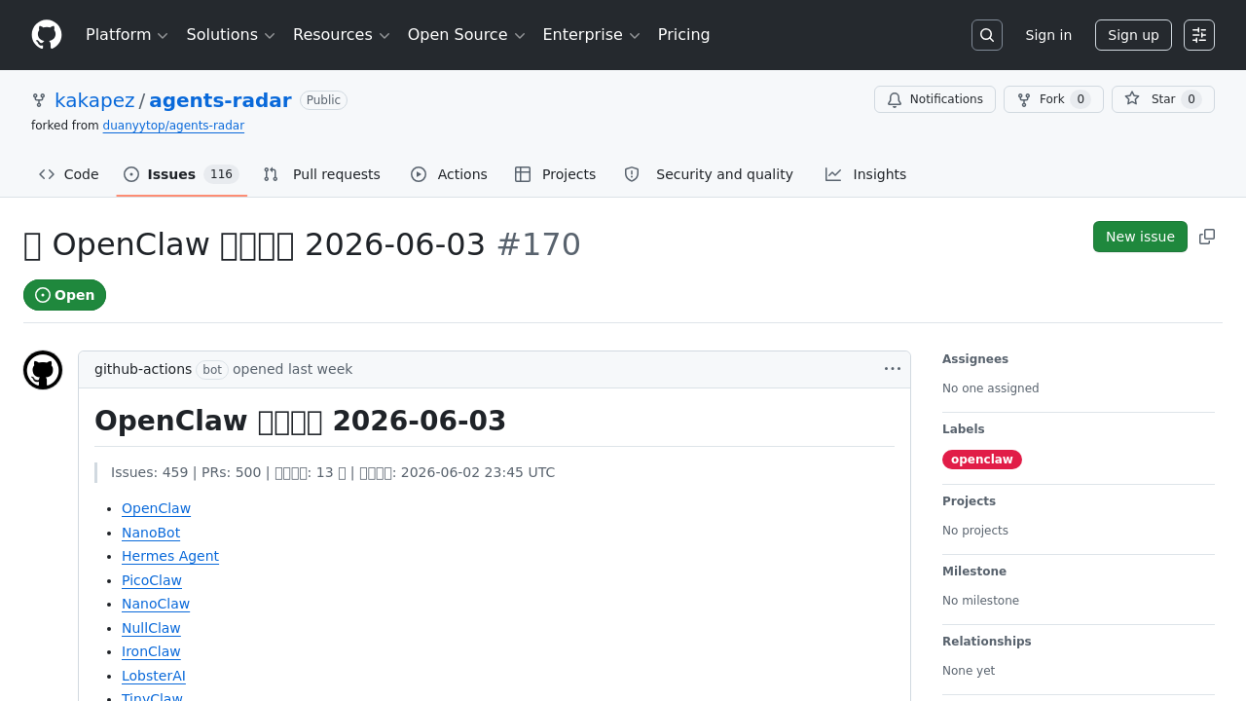Open the agents-radar repository link
This screenshot has width=1246, height=701.
220,100
